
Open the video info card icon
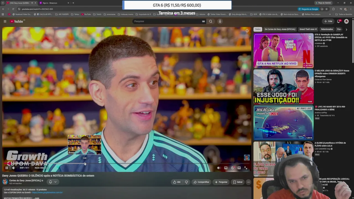coord(247,31)
